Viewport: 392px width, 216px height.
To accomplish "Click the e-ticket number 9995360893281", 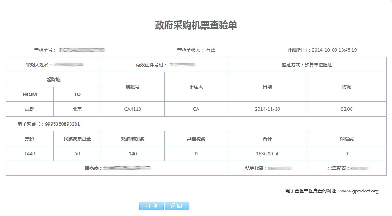I will (62, 124).
